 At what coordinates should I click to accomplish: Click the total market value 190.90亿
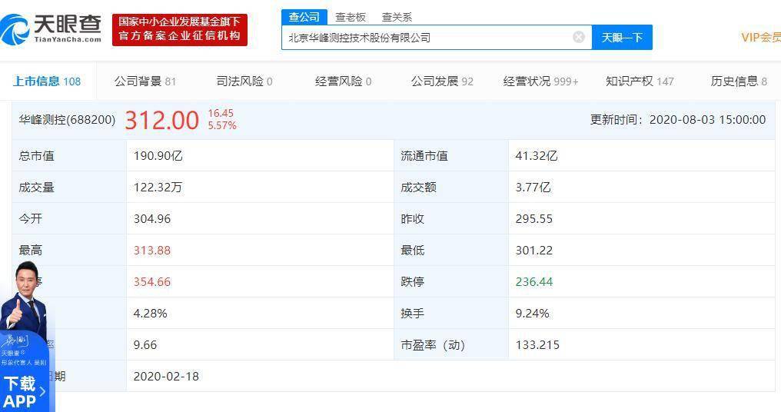click(158, 156)
